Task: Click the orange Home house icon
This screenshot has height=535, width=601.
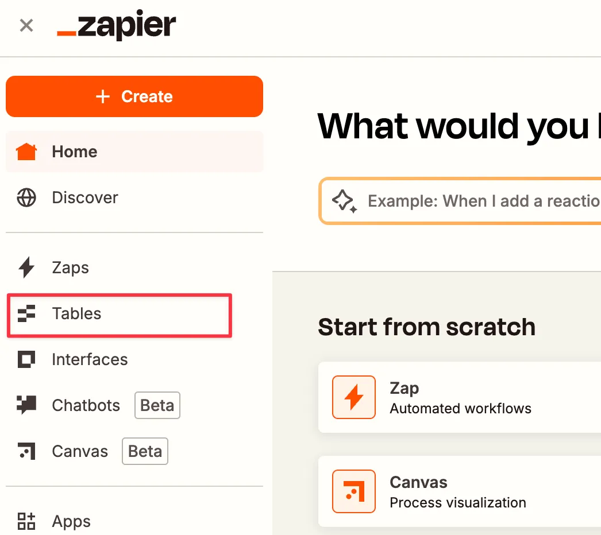Action: [26, 152]
